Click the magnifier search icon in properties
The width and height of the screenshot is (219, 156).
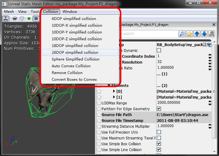[182, 34]
